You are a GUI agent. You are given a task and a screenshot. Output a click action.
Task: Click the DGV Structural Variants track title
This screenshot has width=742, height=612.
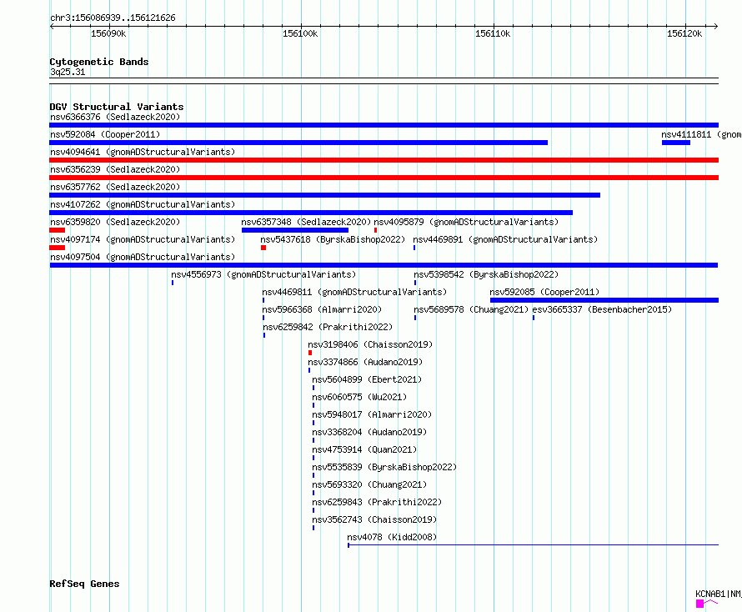117,107
